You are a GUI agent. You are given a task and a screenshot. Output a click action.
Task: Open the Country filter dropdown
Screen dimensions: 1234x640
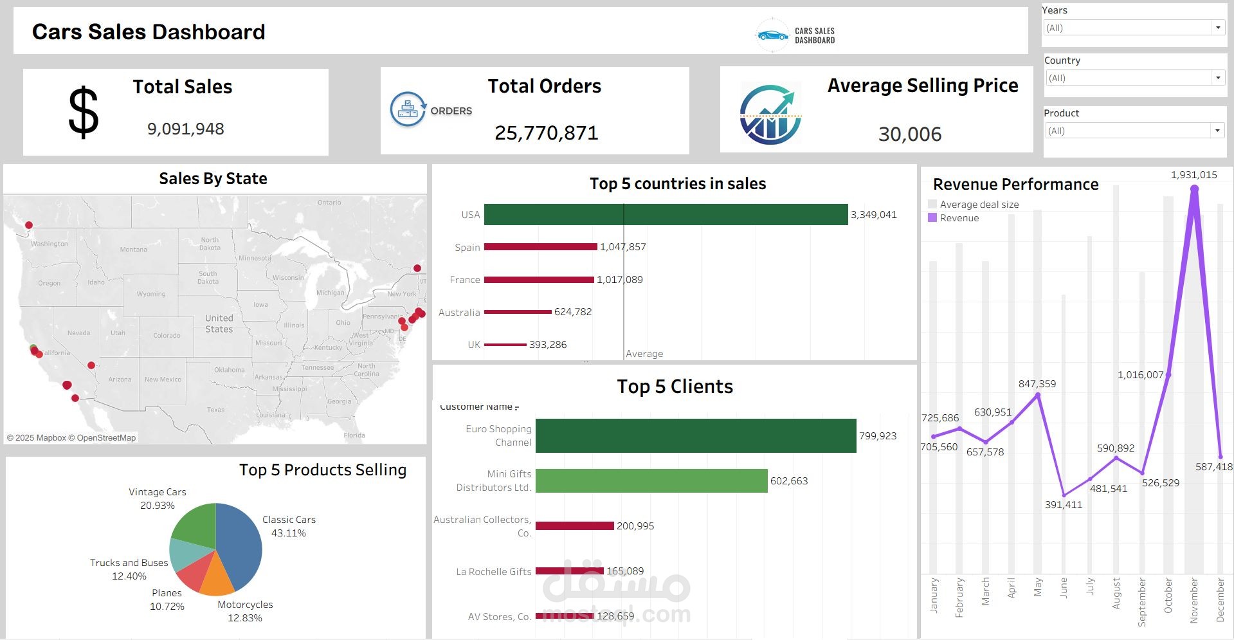[1218, 77]
